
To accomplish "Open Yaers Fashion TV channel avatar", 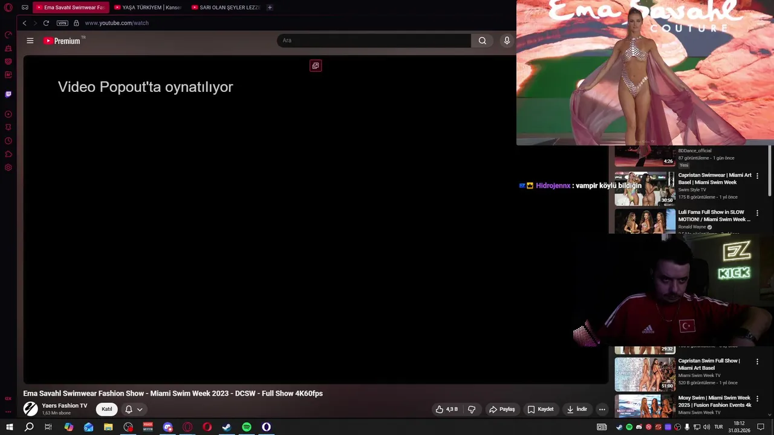I will tap(30, 409).
